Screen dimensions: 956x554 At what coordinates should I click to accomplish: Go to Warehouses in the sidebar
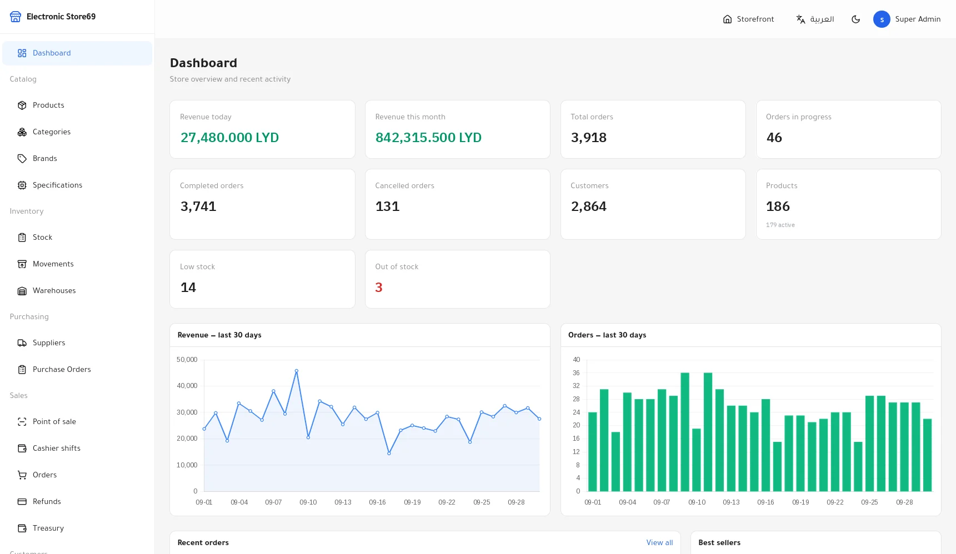tap(77, 291)
